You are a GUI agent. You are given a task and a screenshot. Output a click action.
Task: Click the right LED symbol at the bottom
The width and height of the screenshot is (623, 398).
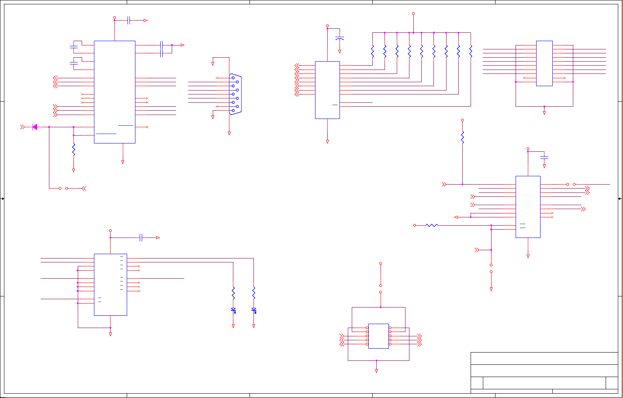click(x=254, y=311)
